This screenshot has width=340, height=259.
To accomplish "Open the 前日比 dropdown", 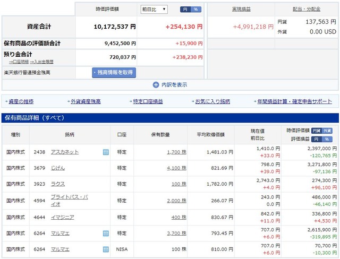I will pyautogui.click(x=154, y=10).
